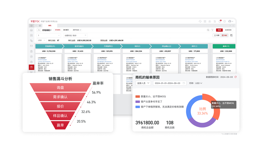Open the apps grid icon near notifications
The width and height of the screenshot is (262, 151).
[205, 21]
